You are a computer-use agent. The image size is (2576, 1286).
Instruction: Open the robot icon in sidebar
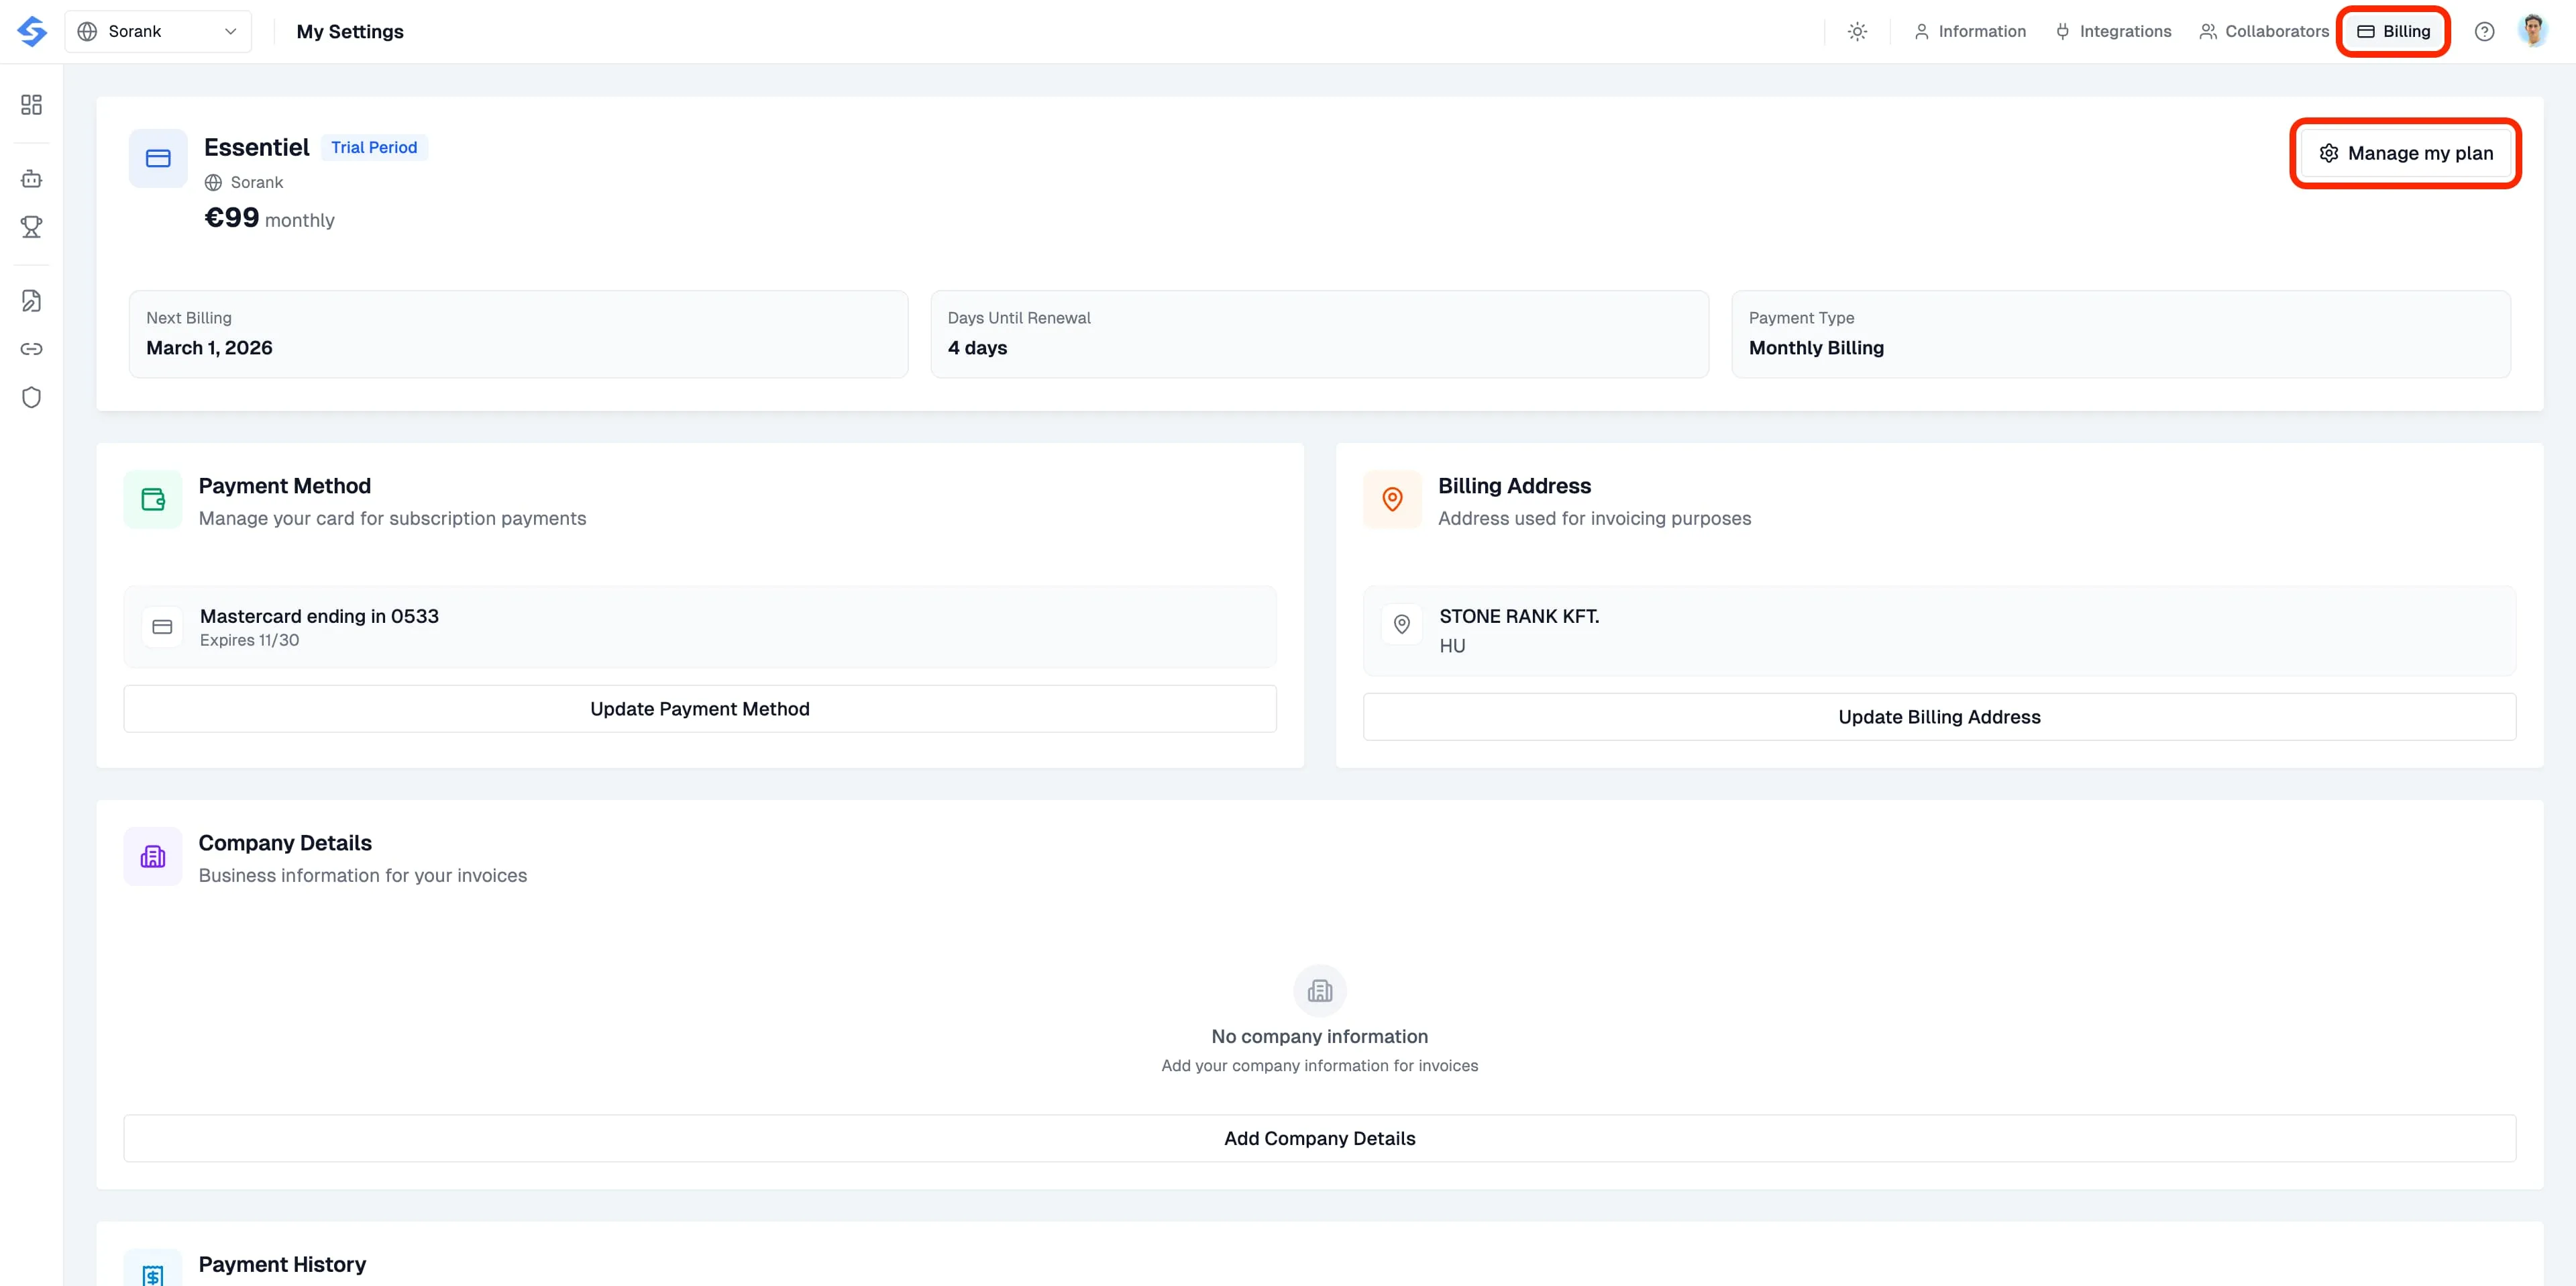(x=32, y=179)
